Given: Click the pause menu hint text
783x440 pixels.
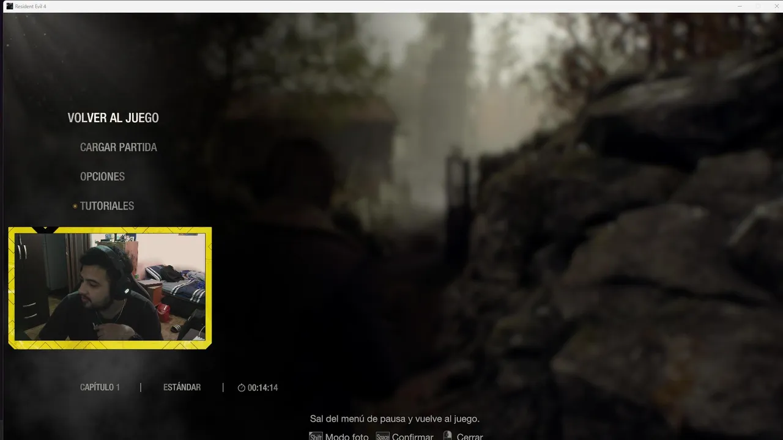Looking at the screenshot, I should click(395, 419).
